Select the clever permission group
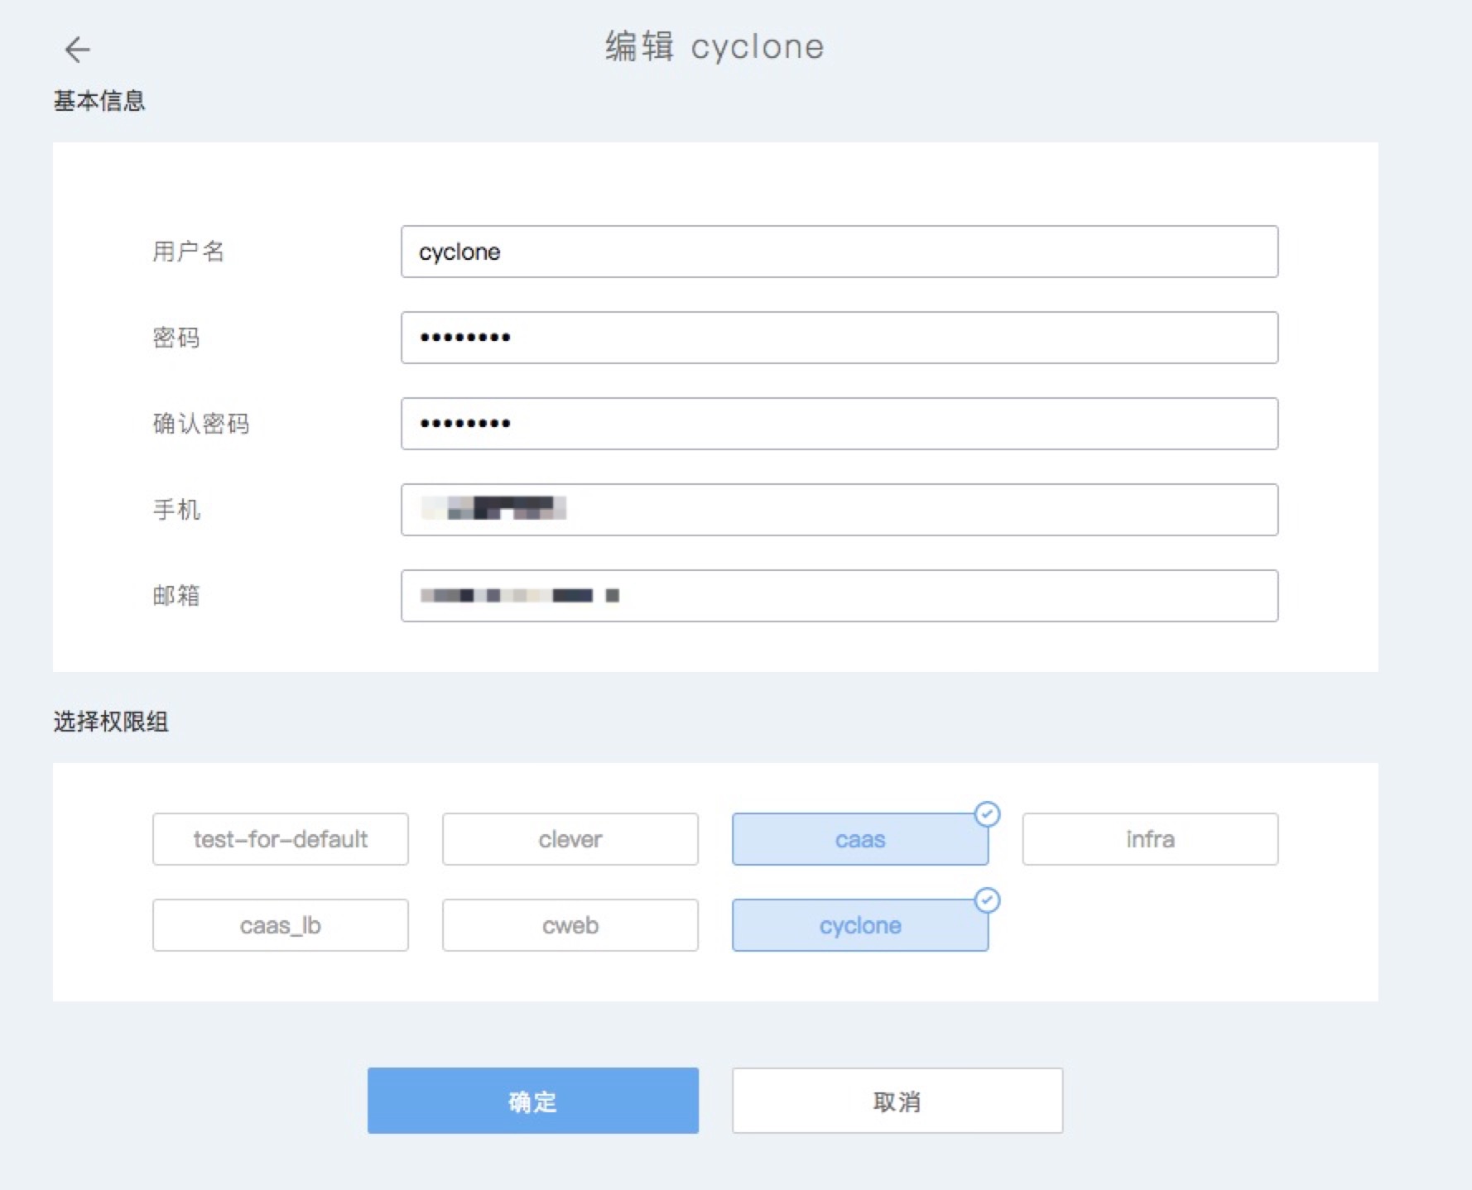Viewport: 1472px width, 1190px height. (x=570, y=839)
